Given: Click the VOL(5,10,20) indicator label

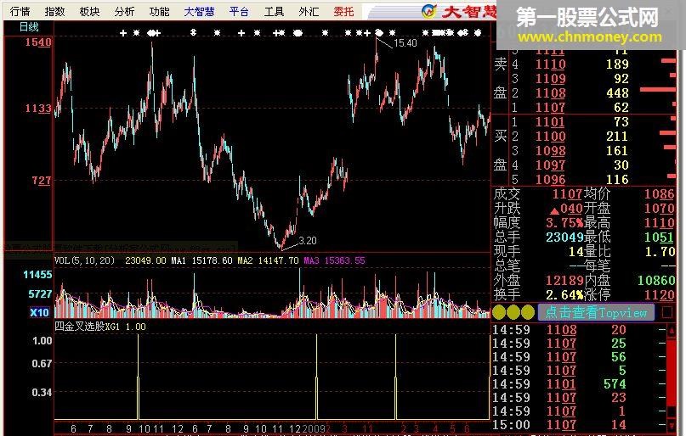Looking at the screenshot, I should 84,260.
